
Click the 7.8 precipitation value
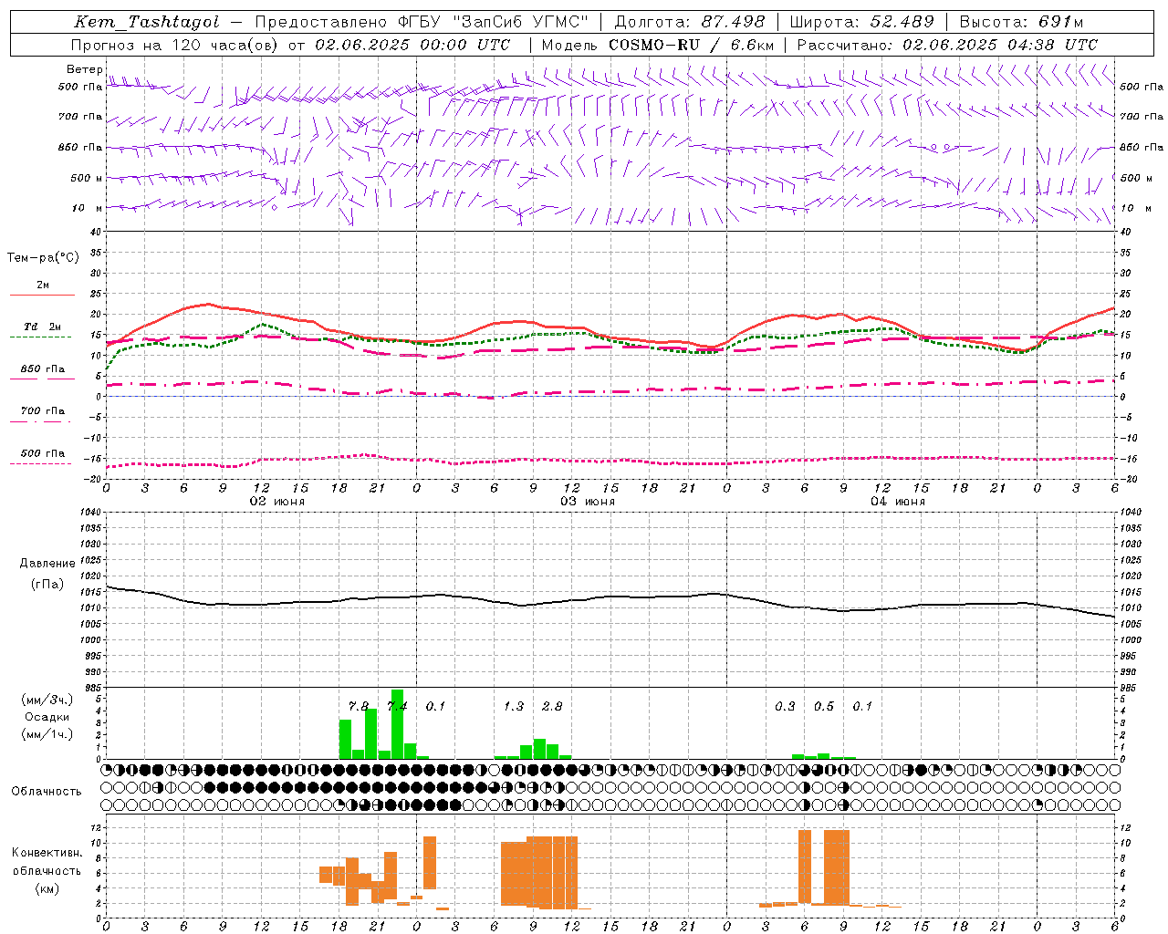[359, 706]
